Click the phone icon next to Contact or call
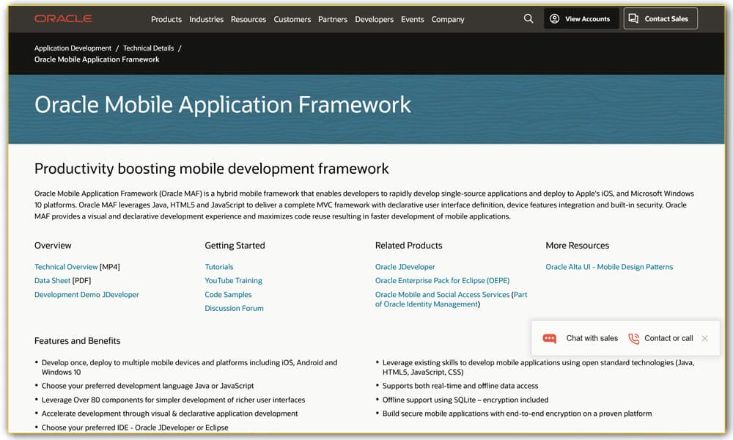 tap(636, 338)
